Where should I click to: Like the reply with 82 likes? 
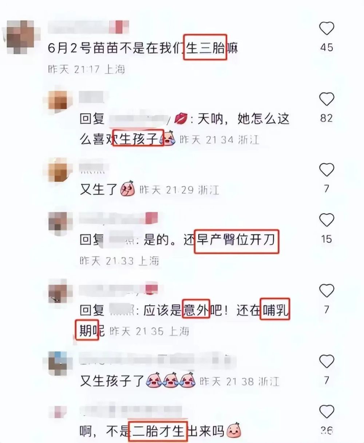tap(327, 99)
